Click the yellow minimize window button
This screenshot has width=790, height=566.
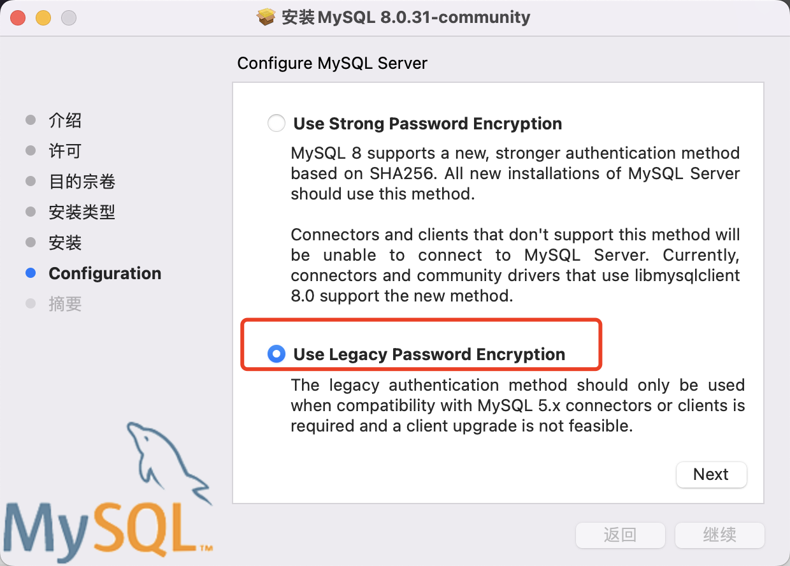point(43,18)
